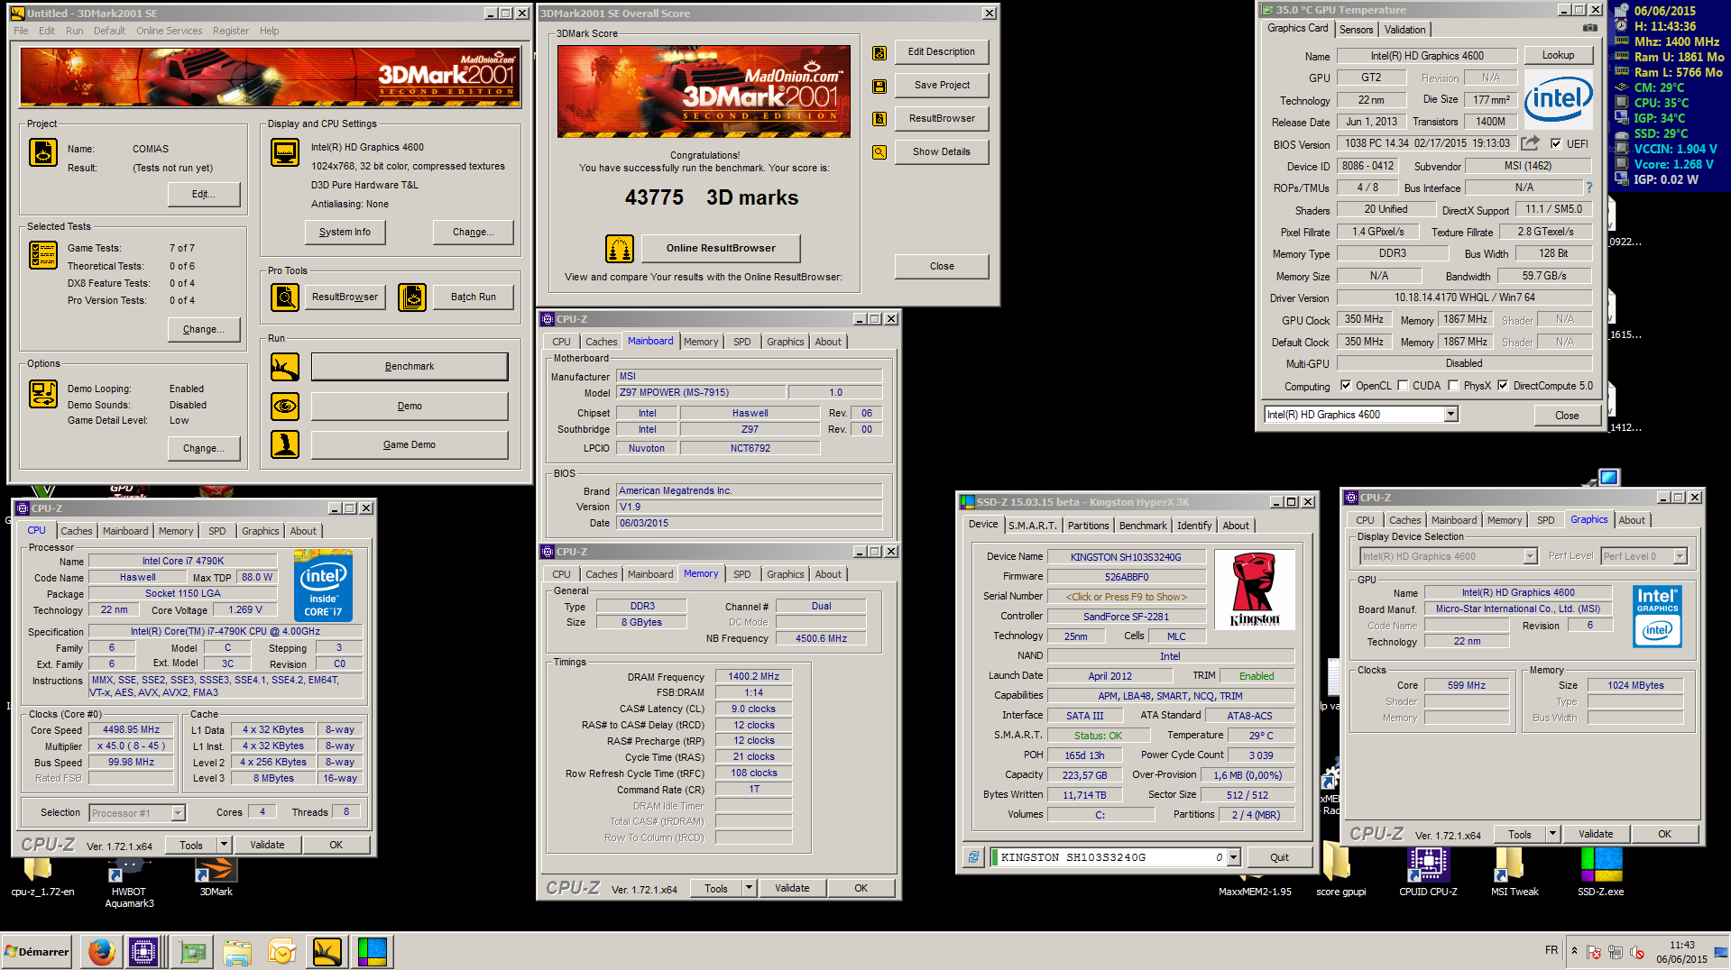Click the Save Project button
This screenshot has width=1731, height=970.
pyautogui.click(x=942, y=85)
